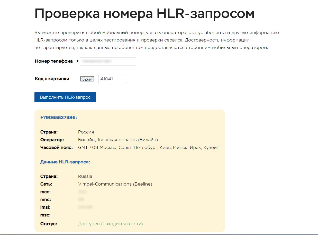Click the mnc field value

(80, 199)
